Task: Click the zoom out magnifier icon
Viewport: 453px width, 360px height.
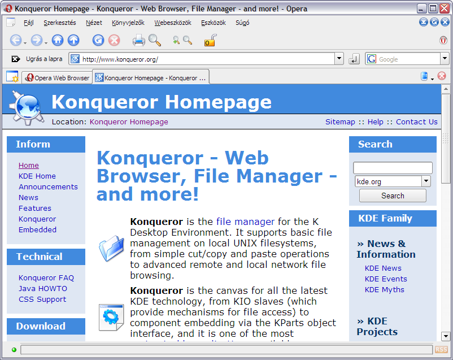Action: click(188, 40)
